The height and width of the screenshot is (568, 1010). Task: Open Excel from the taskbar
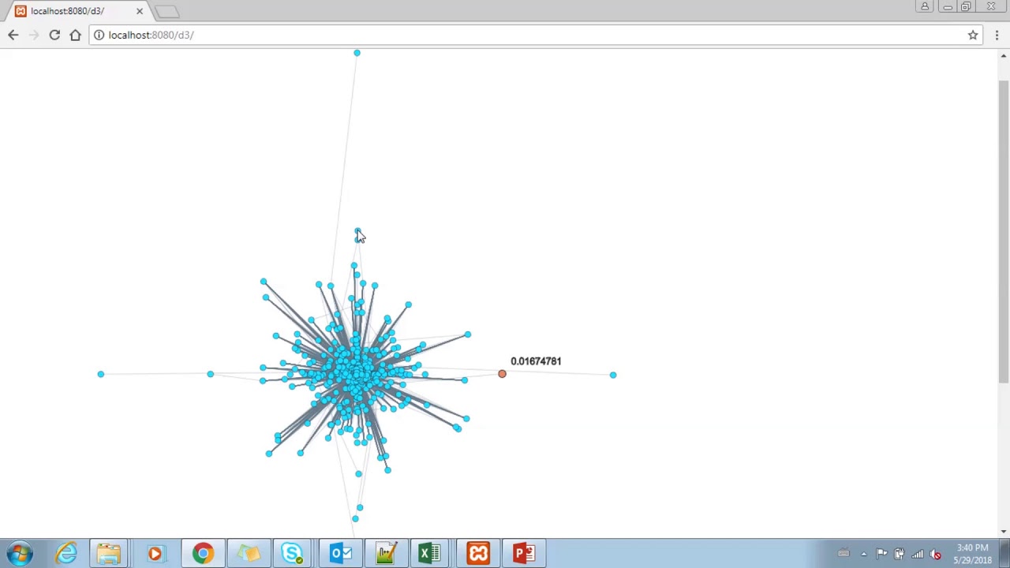point(429,553)
